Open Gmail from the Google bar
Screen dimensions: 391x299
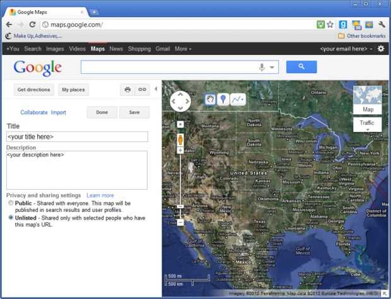[163, 49]
